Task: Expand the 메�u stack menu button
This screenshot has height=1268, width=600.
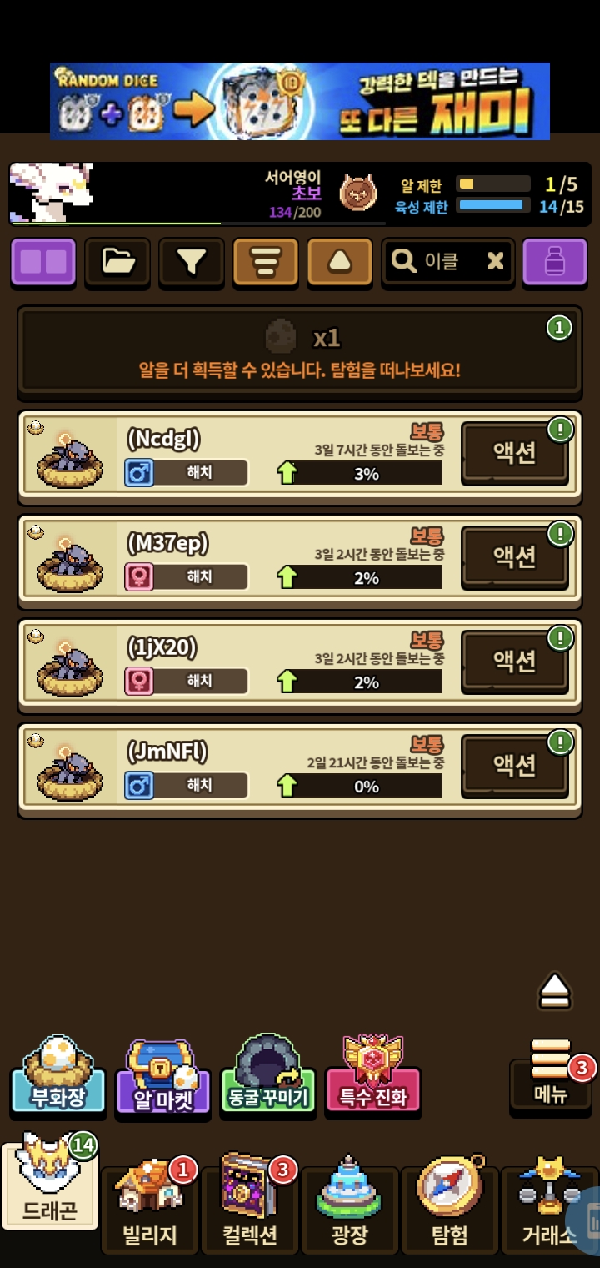Action: coord(551,1075)
